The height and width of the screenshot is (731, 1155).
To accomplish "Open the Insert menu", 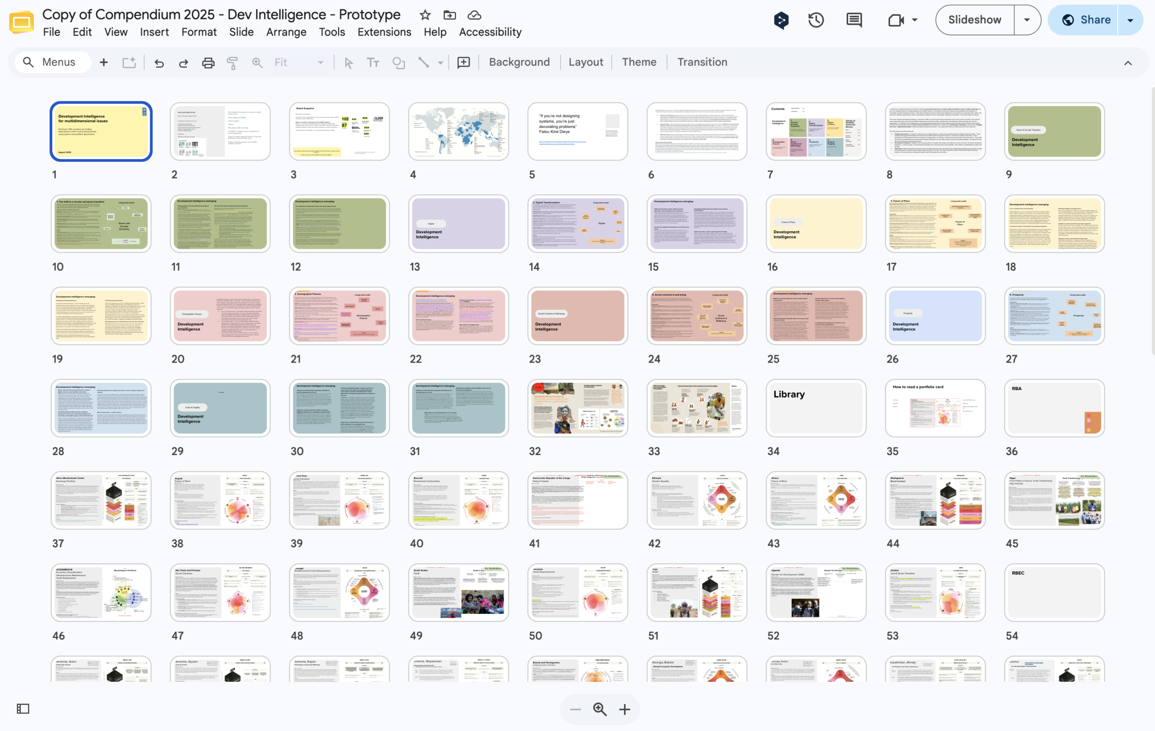I will (154, 32).
